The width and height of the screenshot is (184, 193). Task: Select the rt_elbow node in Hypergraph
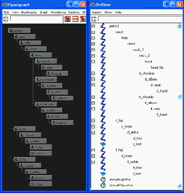51,86
